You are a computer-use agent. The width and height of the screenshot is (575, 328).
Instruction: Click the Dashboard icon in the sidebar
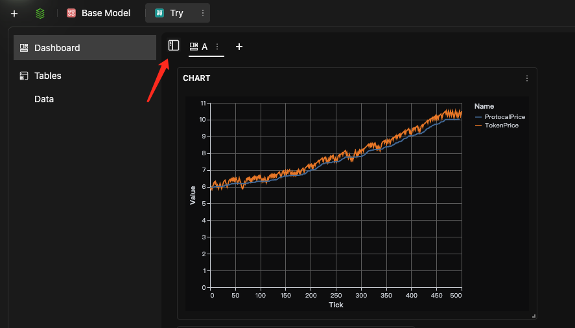coord(24,48)
